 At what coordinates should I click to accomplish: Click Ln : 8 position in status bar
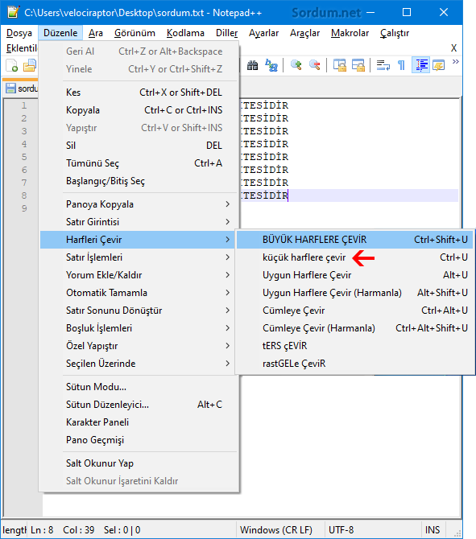tap(42, 529)
